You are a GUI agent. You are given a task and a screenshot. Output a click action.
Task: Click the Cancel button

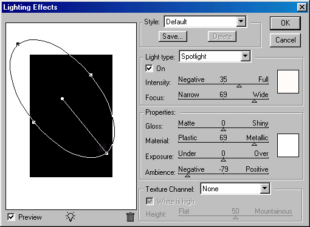[285, 40]
